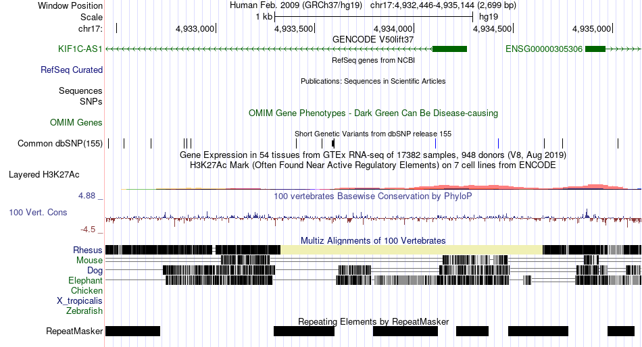Click the Mouse alignment row label
This screenshot has width=642, height=347.
click(89, 261)
